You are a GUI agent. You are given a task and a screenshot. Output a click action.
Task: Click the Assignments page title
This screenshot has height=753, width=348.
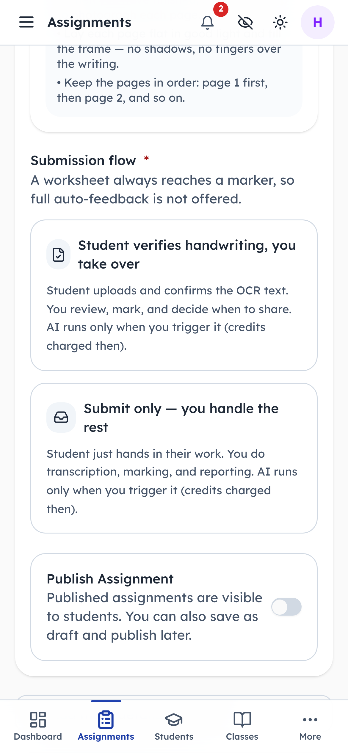coord(90,22)
